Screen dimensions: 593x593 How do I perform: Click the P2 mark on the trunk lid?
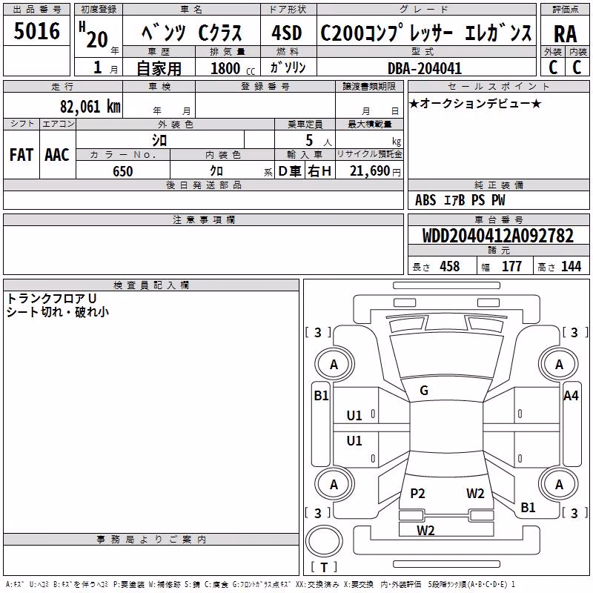[417, 493]
